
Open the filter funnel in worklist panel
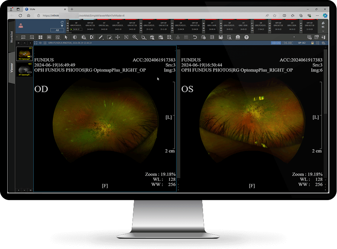coord(62,26)
